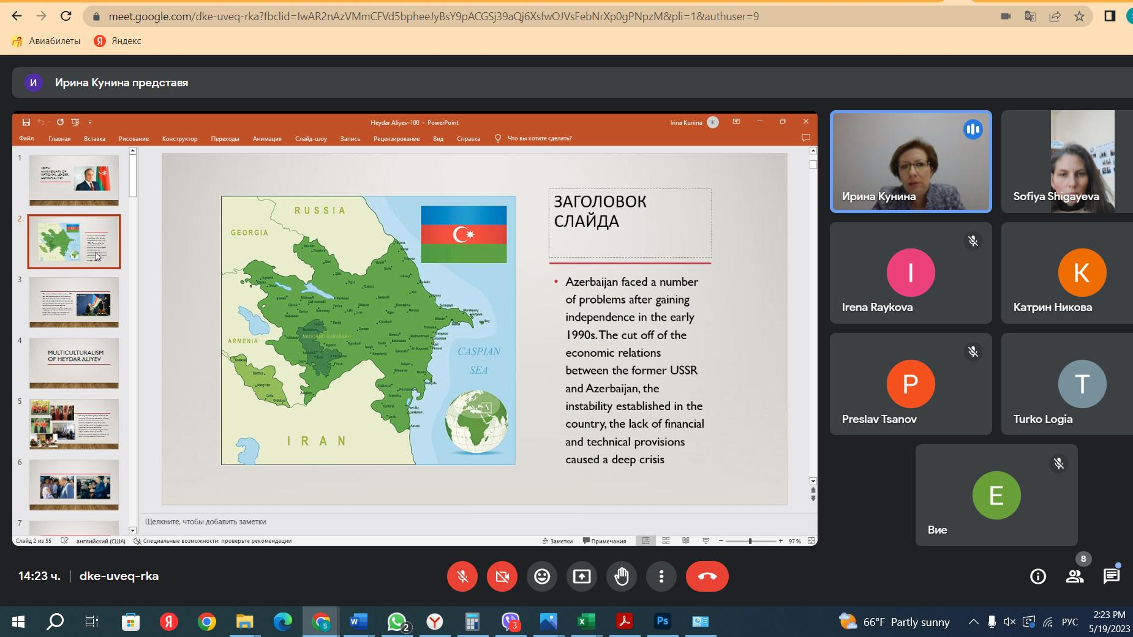Open meeting details info icon
The image size is (1133, 637).
1037,576
